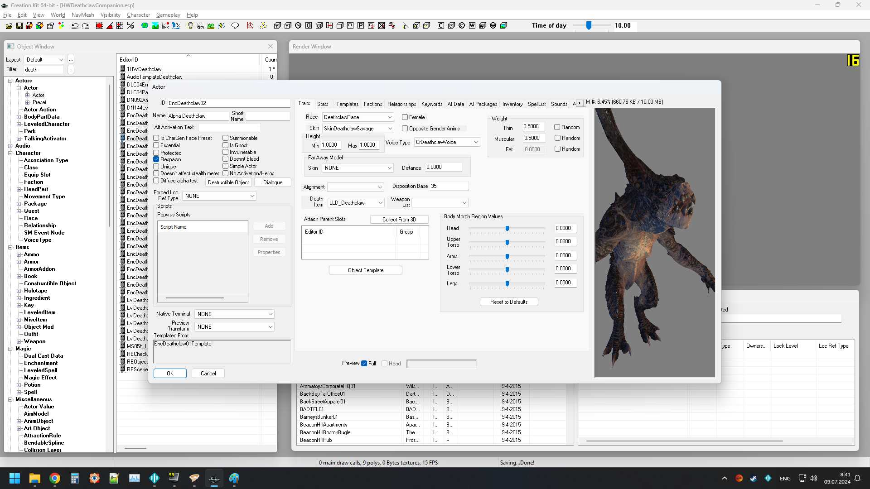Open file with the folder toolbar icon
The width and height of the screenshot is (870, 489).
pos(9,26)
